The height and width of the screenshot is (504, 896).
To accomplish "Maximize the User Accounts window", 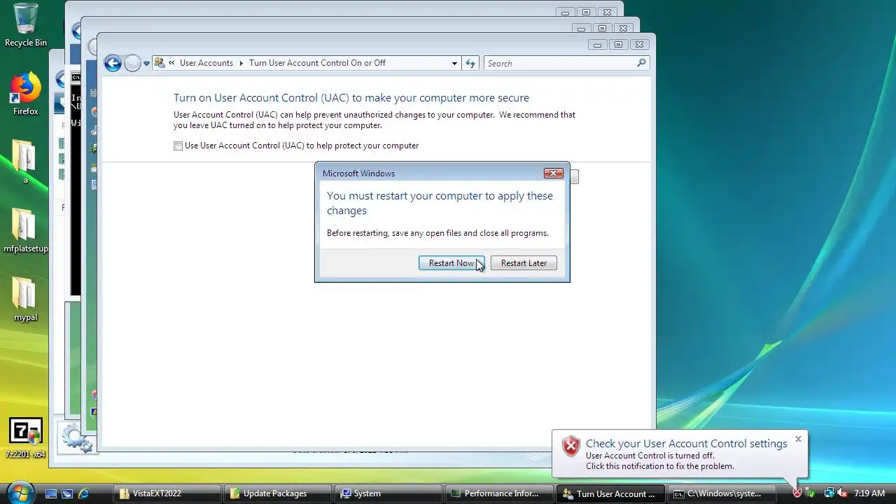I will coord(618,45).
